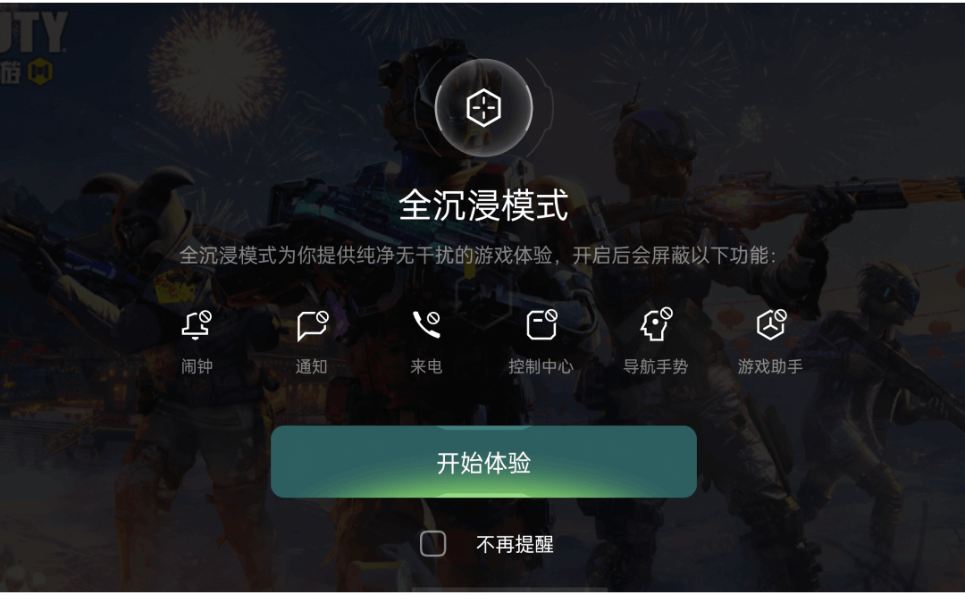The width and height of the screenshot is (965, 595).
Task: Select the 闹钟 label
Action: (197, 366)
